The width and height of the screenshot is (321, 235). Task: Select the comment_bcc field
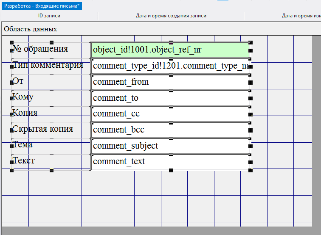point(170,130)
